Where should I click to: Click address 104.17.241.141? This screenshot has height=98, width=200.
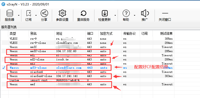point(67,76)
